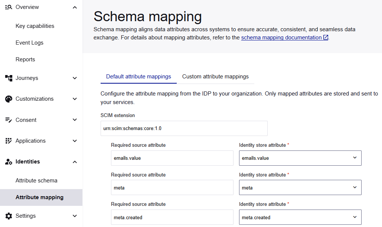Click the Customizations palette icon
Screen dimensions: 382x227
click(9, 98)
